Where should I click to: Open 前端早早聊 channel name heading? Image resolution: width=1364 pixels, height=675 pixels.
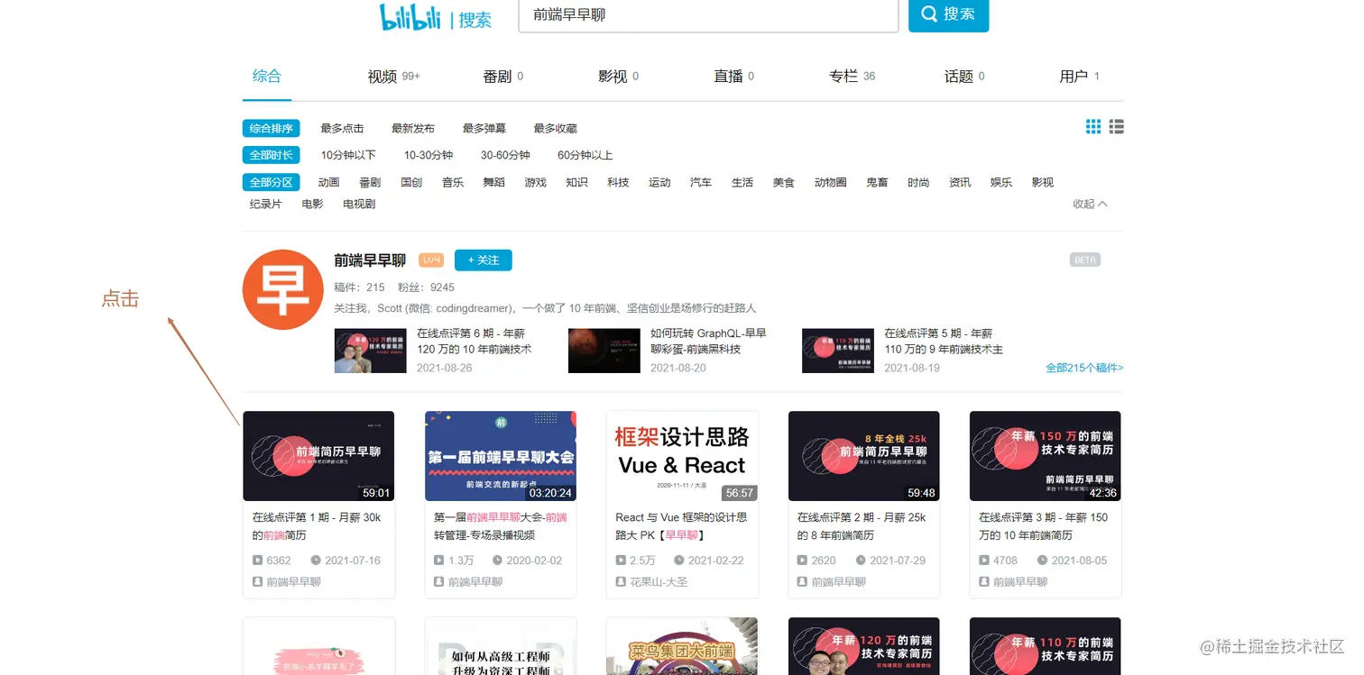pyautogui.click(x=370, y=260)
